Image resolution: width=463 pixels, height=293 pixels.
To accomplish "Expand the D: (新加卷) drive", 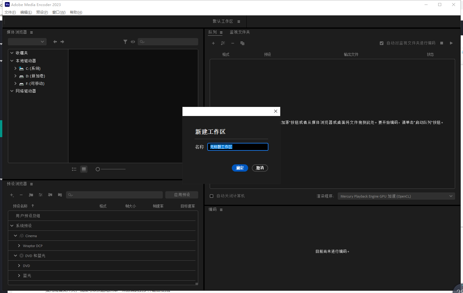I will pos(15,76).
